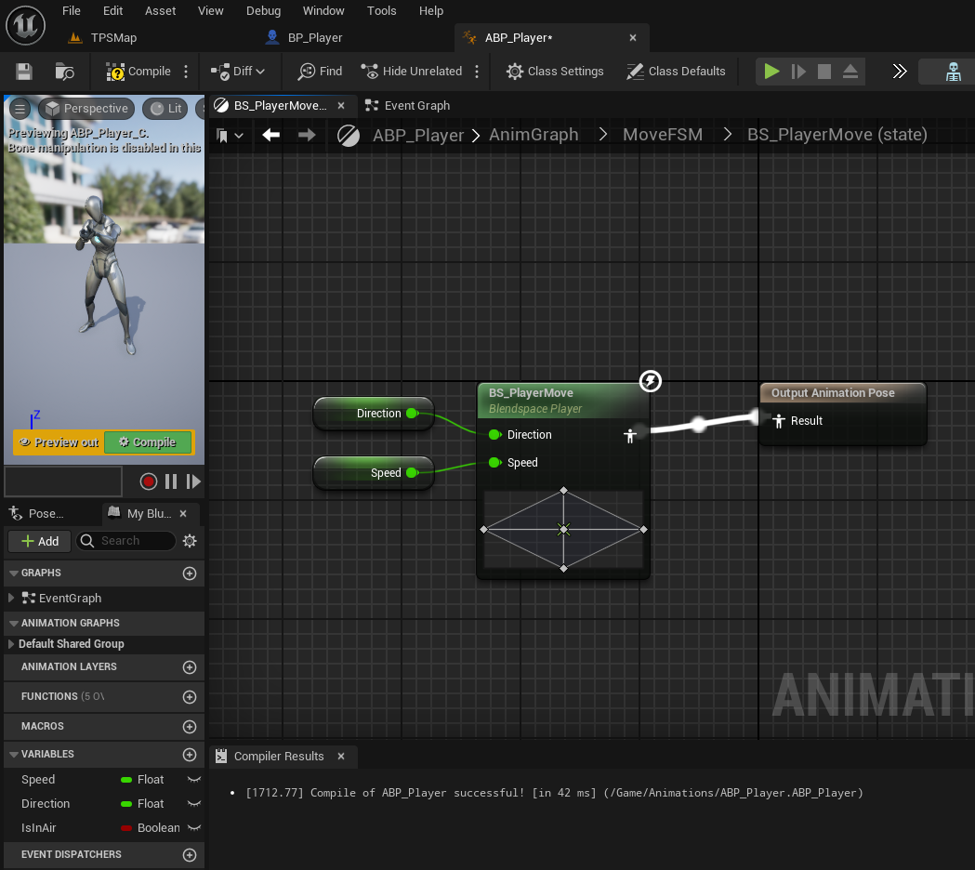975x870 pixels.
Task: Compile the ABP_Player blueprint from the toolbar
Action: point(138,72)
